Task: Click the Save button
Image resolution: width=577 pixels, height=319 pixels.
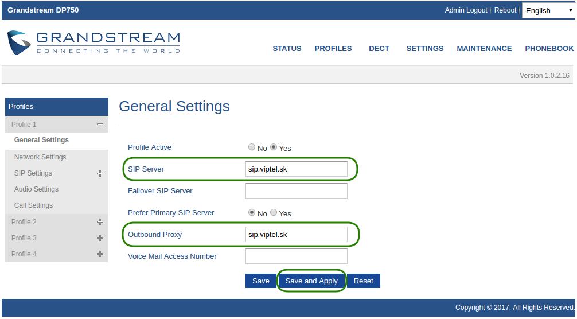Action: pos(261,281)
